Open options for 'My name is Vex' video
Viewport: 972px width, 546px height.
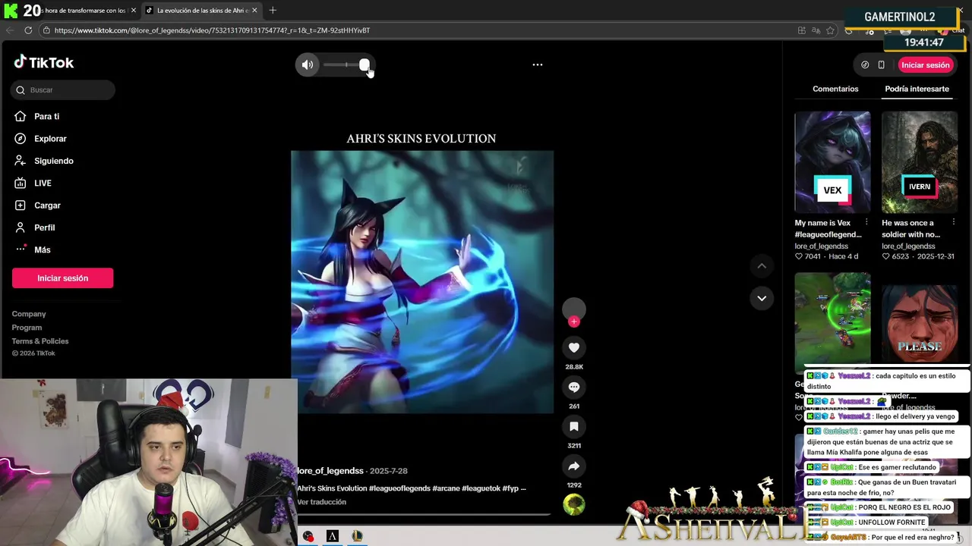click(x=866, y=222)
